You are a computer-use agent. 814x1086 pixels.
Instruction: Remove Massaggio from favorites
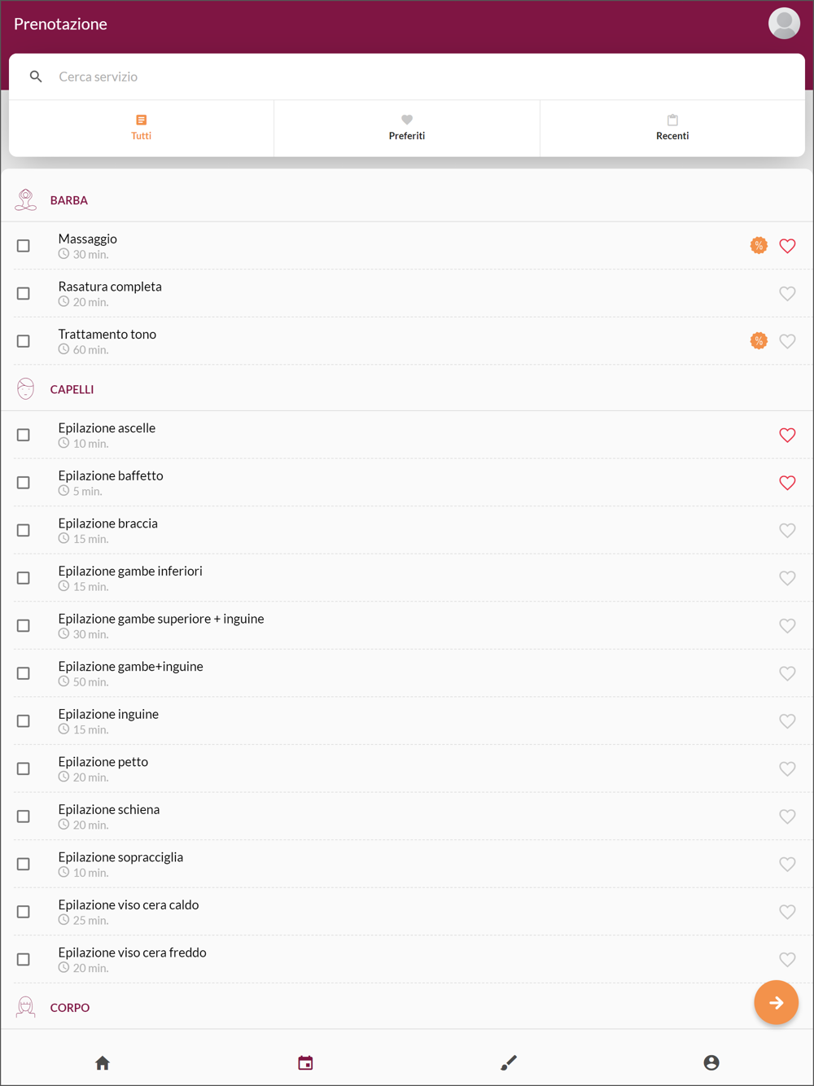(787, 246)
